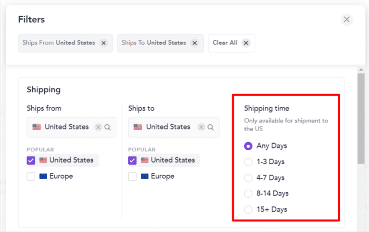The height and width of the screenshot is (232, 369).
Task: Click the US flag in Ships to field
Action: click(x=138, y=127)
